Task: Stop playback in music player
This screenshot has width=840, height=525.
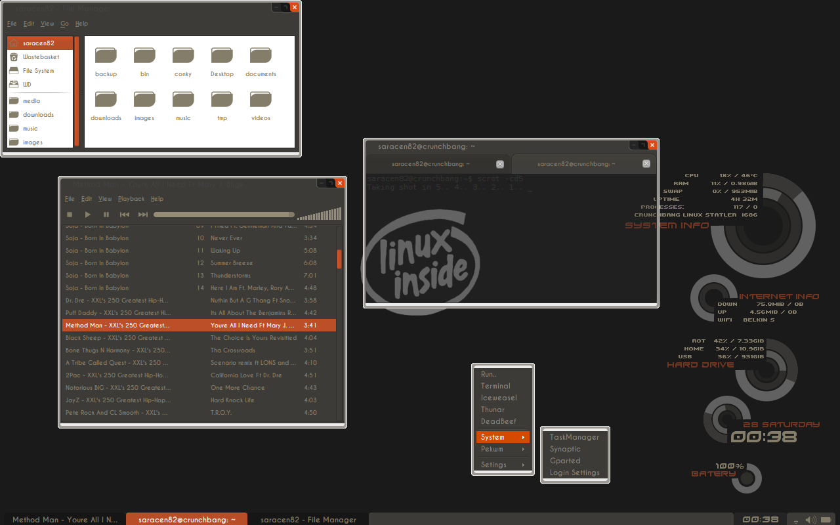Action: (x=70, y=215)
